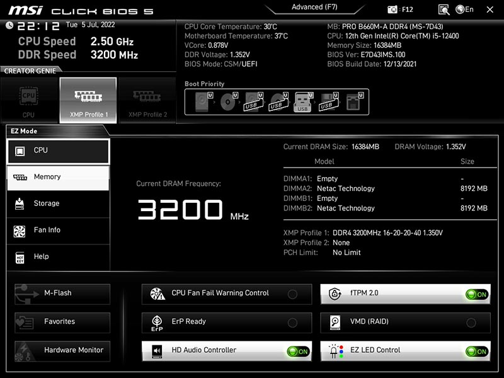Click the VCore 0.878V reading
The height and width of the screenshot is (378, 504).
(207, 45)
